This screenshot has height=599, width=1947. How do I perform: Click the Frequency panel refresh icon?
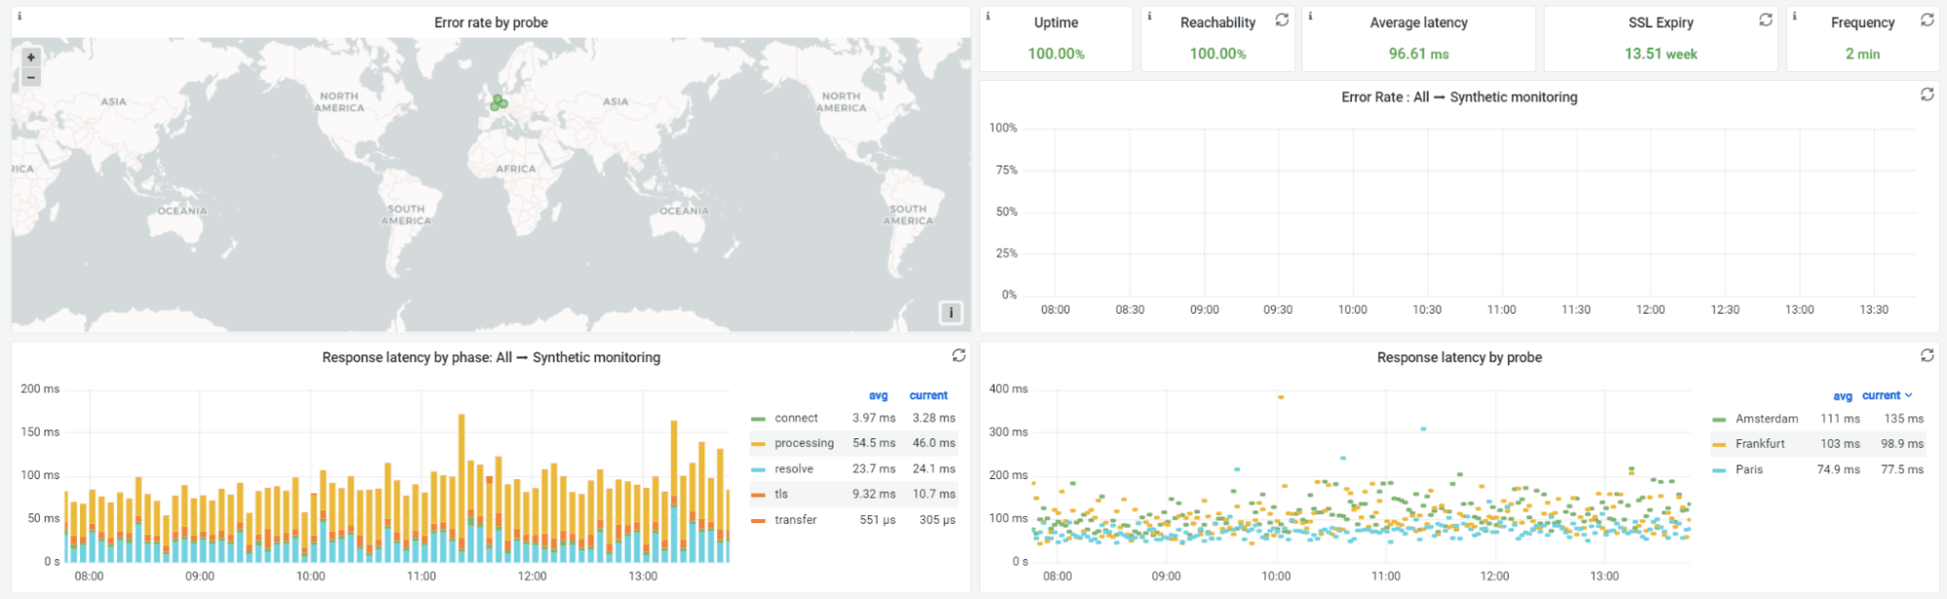pyautogui.click(x=1927, y=19)
